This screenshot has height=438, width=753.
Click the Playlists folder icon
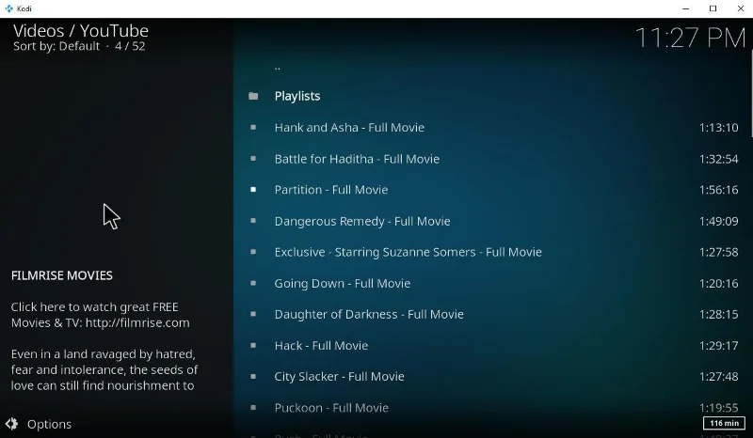[x=253, y=97]
